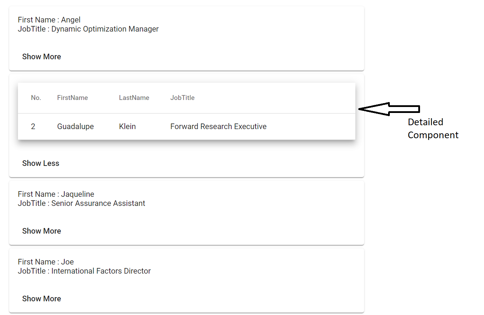
Task: Select the FirstName column header
Action: click(72, 98)
